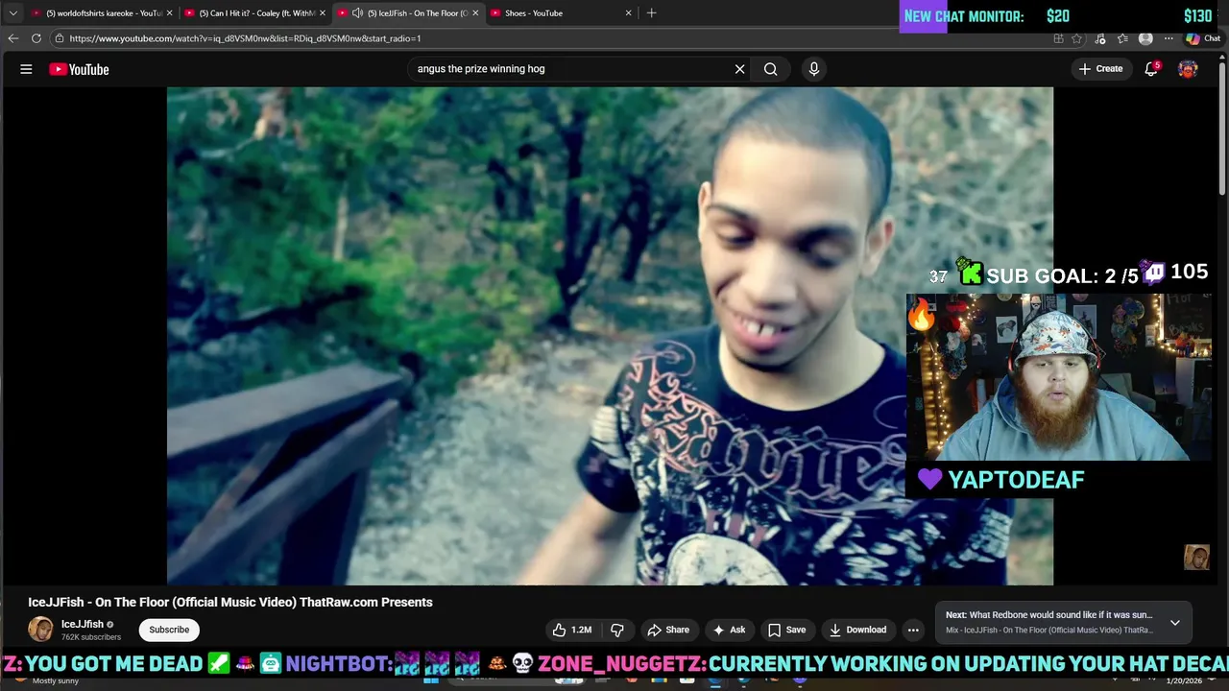The image size is (1229, 691).
Task: Click the '762K subscribers' text
Action: 91,637
